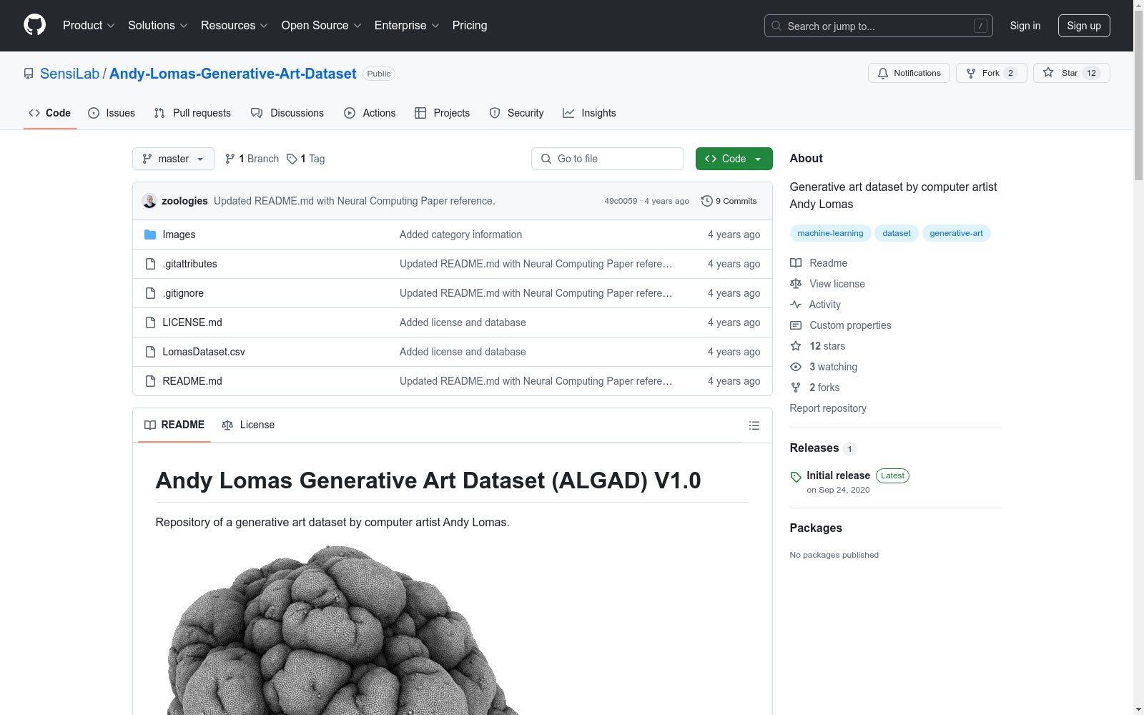
Task: Click the LomasDataset.csv file icon
Action: tap(150, 352)
